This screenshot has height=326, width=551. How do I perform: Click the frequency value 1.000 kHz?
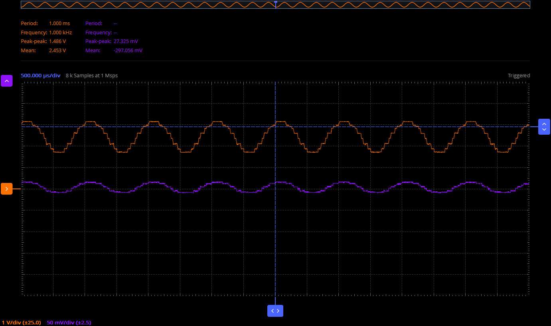(x=61, y=33)
